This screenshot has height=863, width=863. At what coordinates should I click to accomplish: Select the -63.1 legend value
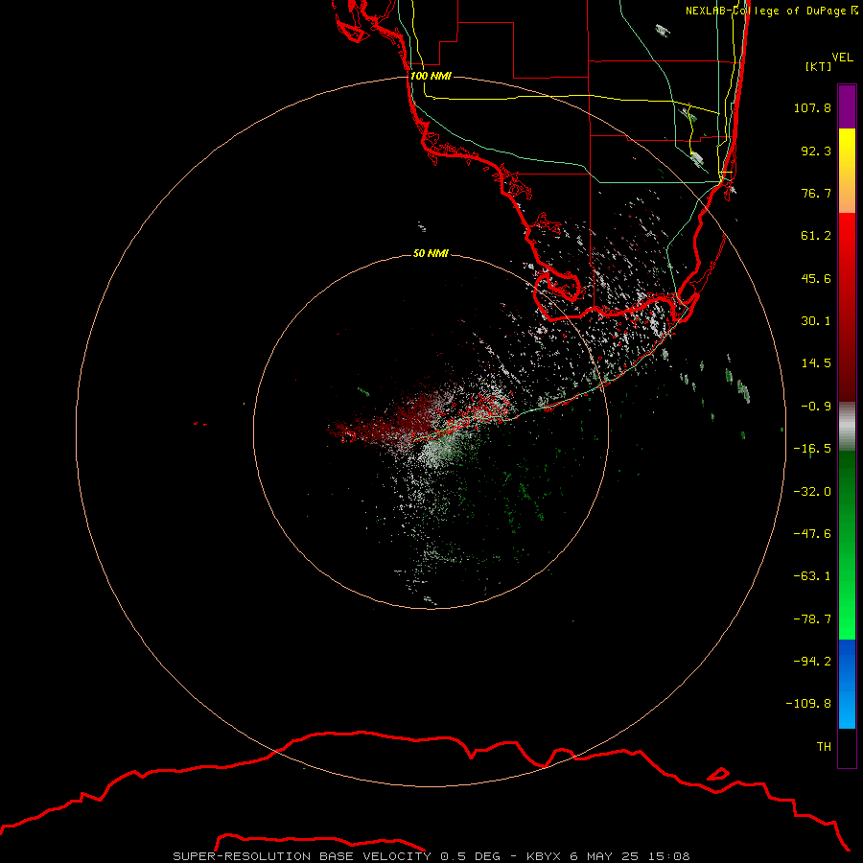click(812, 576)
